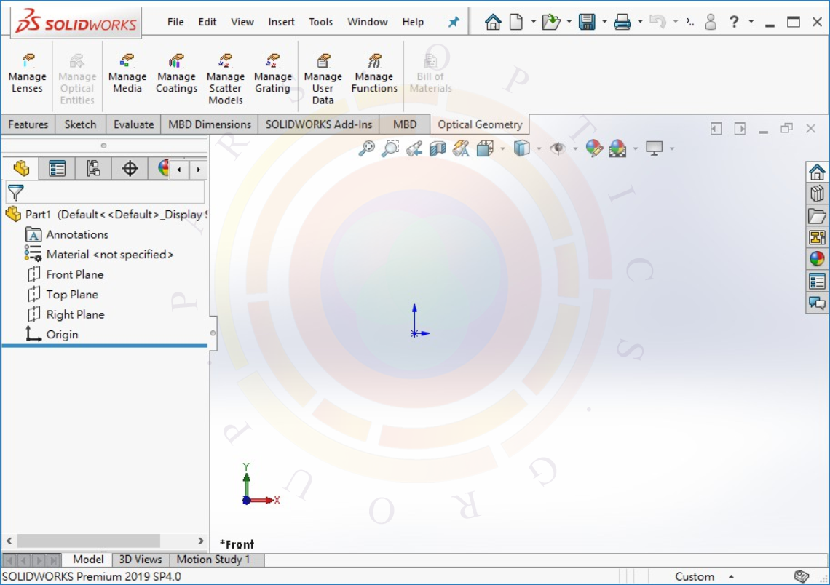This screenshot has height=585, width=830.
Task: Expand the Help dropdown arrow
Action: point(751,22)
